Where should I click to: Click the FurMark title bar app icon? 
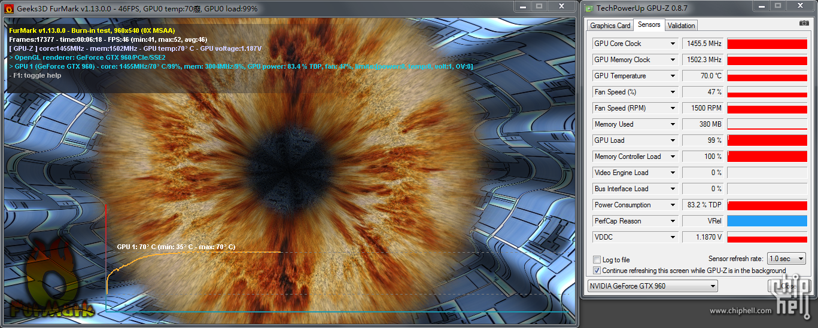[x=9, y=8]
